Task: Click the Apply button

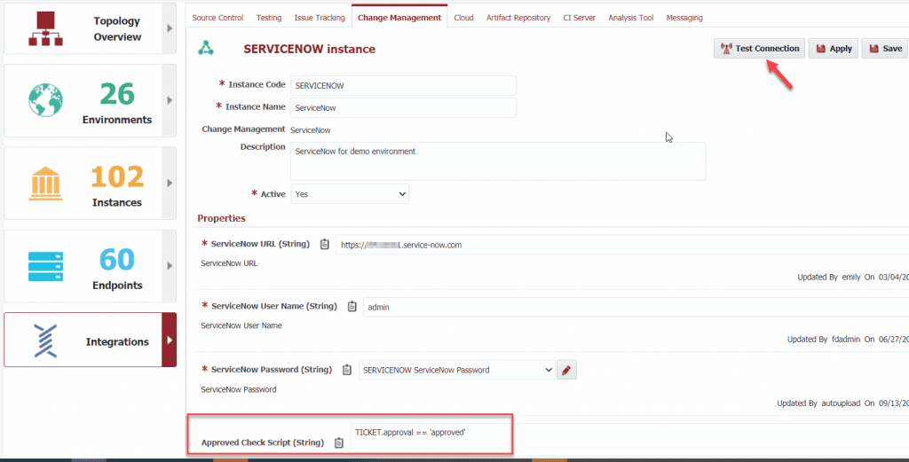Action: [x=833, y=49]
